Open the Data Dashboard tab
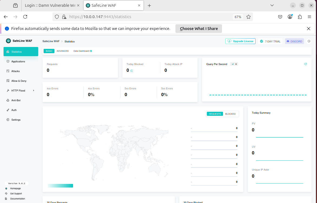The image size is (317, 203). [83, 51]
